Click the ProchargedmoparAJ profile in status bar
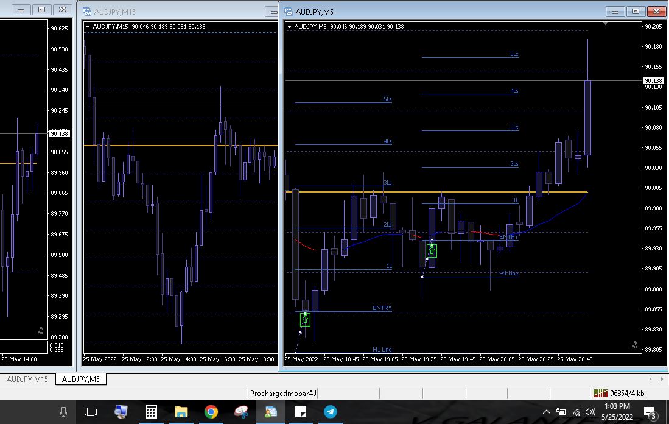 (284, 394)
